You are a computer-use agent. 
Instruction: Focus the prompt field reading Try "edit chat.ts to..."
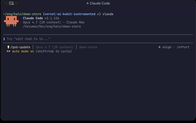(x=98, y=39)
